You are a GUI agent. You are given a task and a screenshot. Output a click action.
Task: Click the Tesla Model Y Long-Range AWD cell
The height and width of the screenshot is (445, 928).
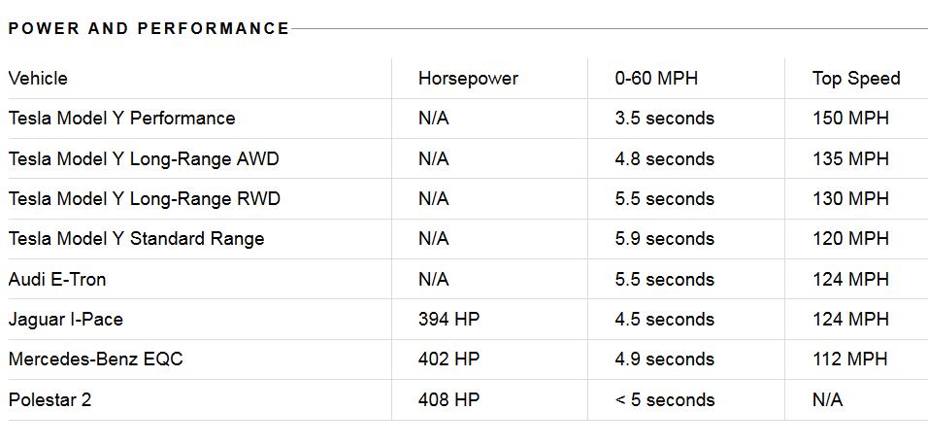pos(144,159)
